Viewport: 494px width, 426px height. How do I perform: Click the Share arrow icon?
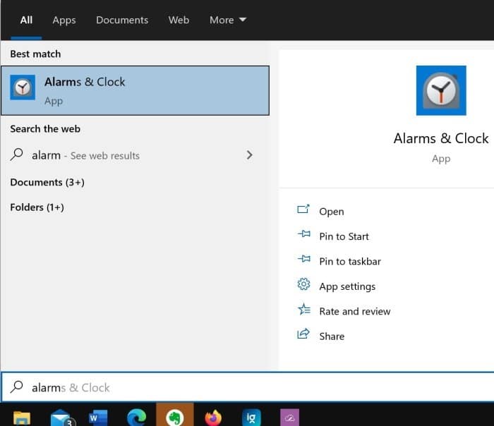tap(303, 334)
